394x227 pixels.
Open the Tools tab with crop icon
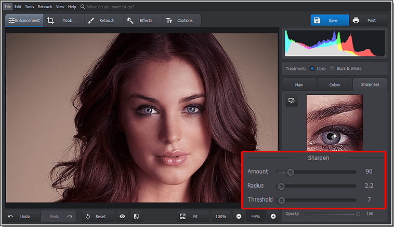[x=63, y=21]
